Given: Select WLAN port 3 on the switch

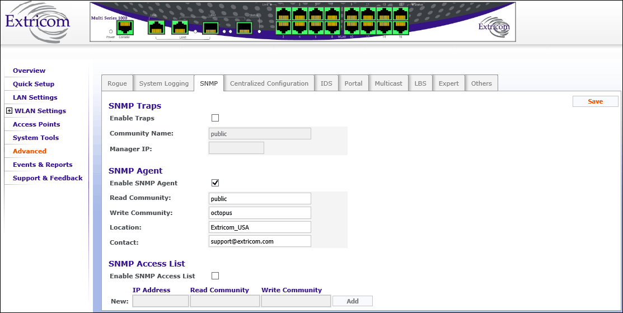Looking at the screenshot, I should pos(299,13).
